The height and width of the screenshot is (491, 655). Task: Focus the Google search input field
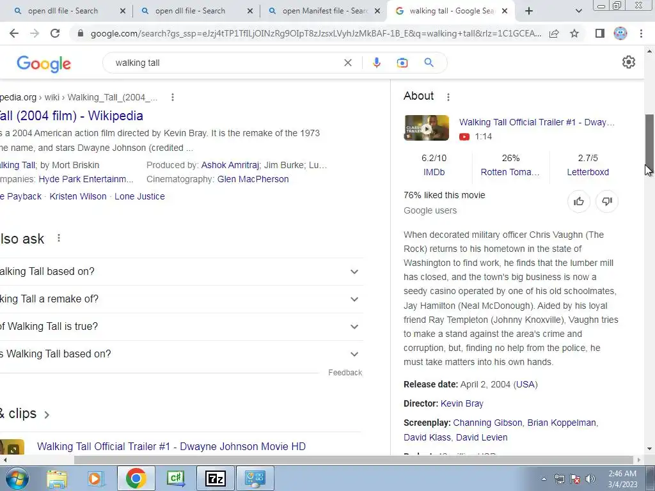(226, 63)
